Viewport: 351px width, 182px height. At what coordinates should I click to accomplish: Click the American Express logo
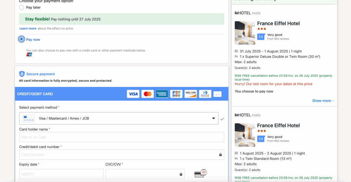[162, 94]
